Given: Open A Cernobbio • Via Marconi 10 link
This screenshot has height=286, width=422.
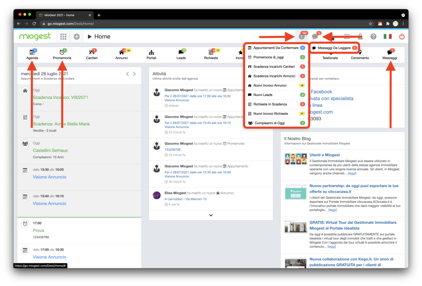Looking at the screenshot, I should [x=185, y=199].
